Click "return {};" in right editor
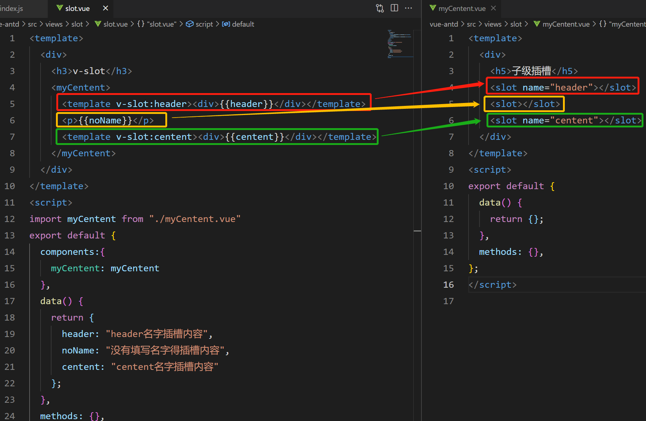The width and height of the screenshot is (646, 421). tap(517, 219)
